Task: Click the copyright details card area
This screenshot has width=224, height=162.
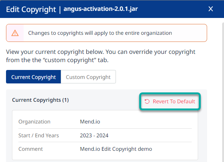Action: (x=105, y=135)
